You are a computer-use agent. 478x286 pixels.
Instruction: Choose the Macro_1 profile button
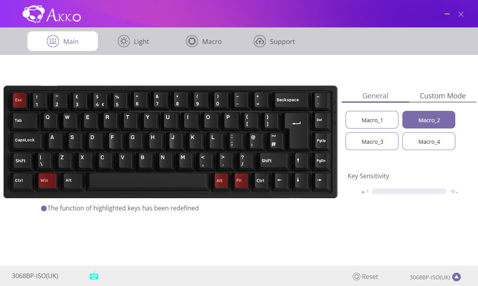(372, 120)
